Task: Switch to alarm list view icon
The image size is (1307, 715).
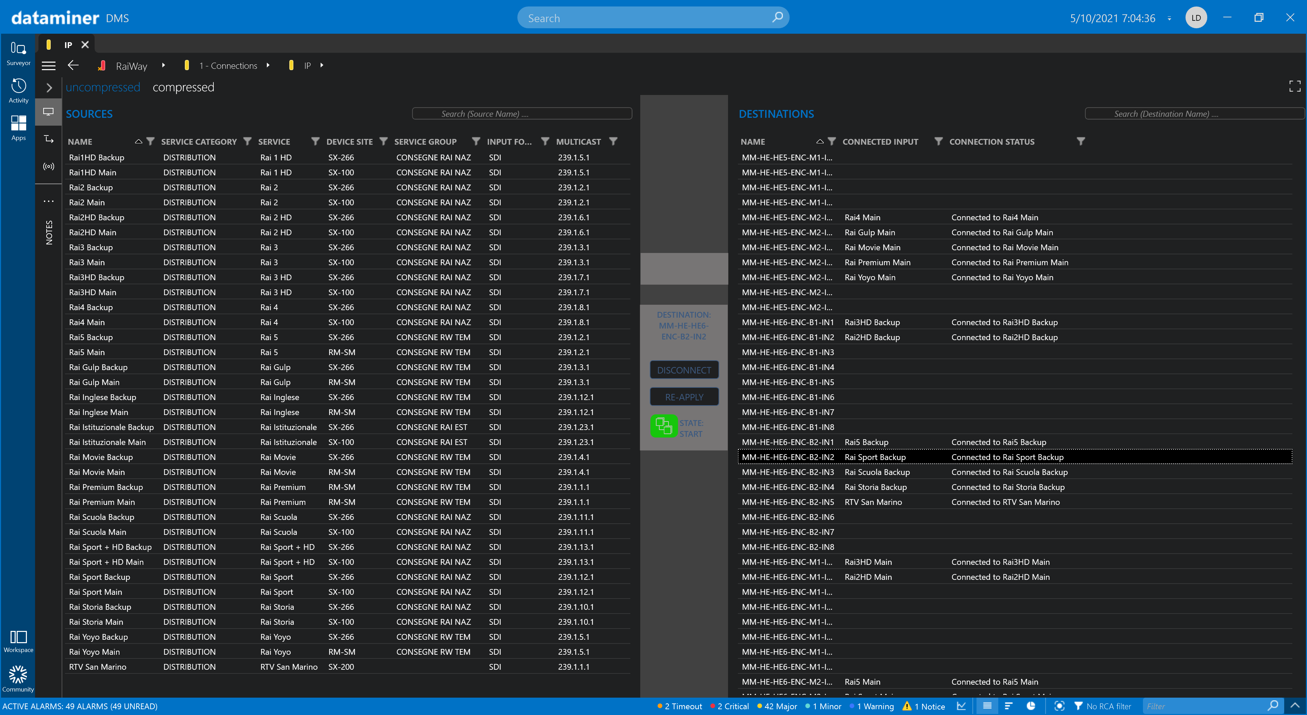Action: pyautogui.click(x=987, y=706)
